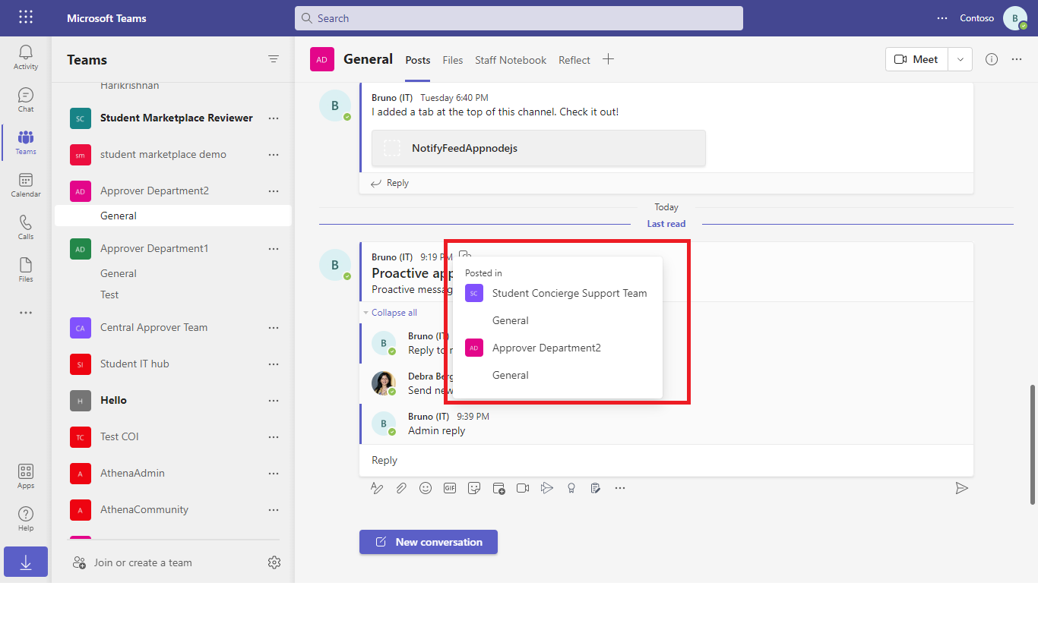The image size is (1038, 633).
Task: Open more options for the Hello team
Action: pyautogui.click(x=274, y=400)
